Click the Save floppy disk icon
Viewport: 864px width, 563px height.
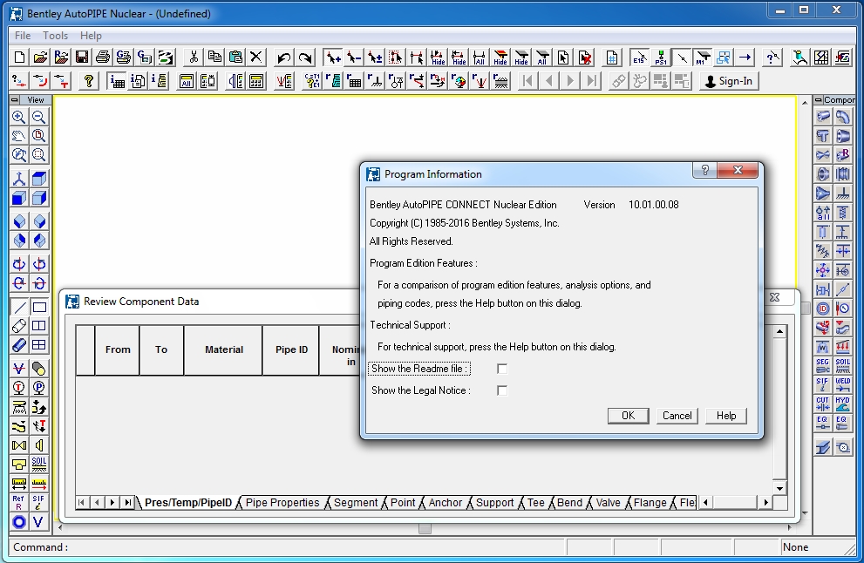pos(82,58)
